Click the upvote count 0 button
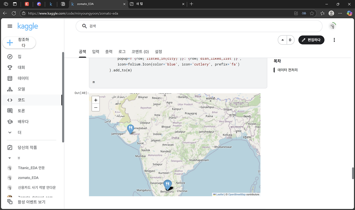Viewport: 355px width, 210px height. pos(290,40)
